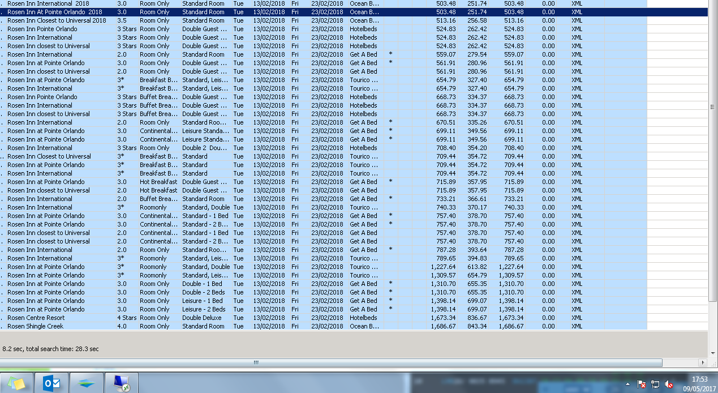Click the Double - 2 Beds room cell
Viewport: 718px width, 393px height.
tap(204, 292)
